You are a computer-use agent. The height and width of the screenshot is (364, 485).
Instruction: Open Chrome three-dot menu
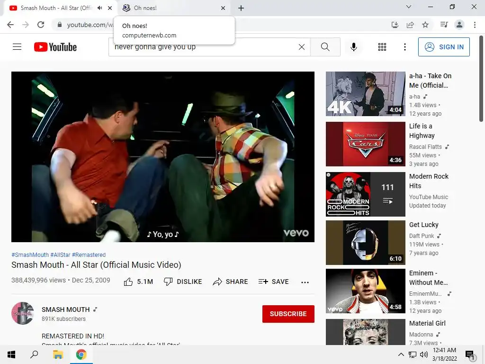click(x=475, y=25)
